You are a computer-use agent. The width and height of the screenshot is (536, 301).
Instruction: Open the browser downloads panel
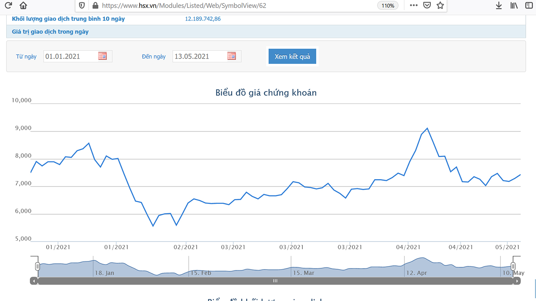[499, 5]
